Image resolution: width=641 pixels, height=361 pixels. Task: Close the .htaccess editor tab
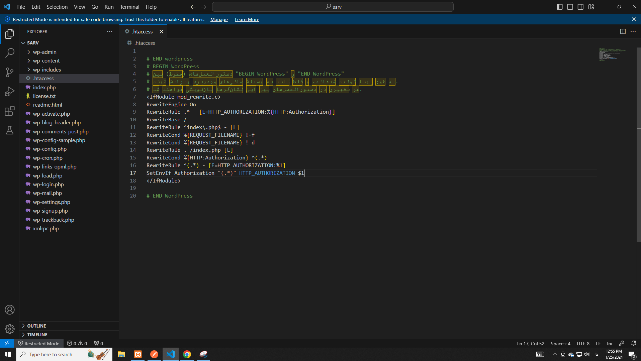tap(161, 31)
